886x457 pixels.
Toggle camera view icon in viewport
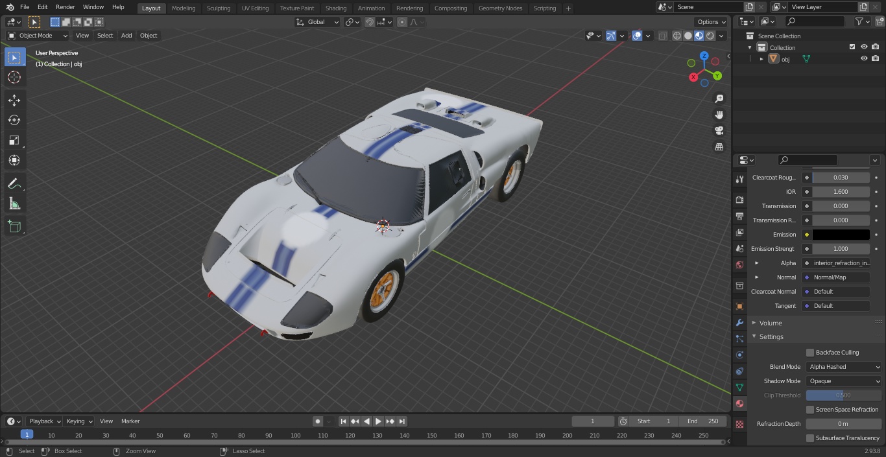[x=719, y=131]
